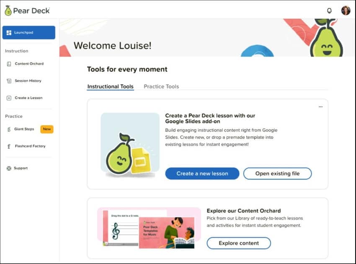Screen dimensions: 356x264
Task: Click the Pear Deck logo icon
Action: (8, 10)
